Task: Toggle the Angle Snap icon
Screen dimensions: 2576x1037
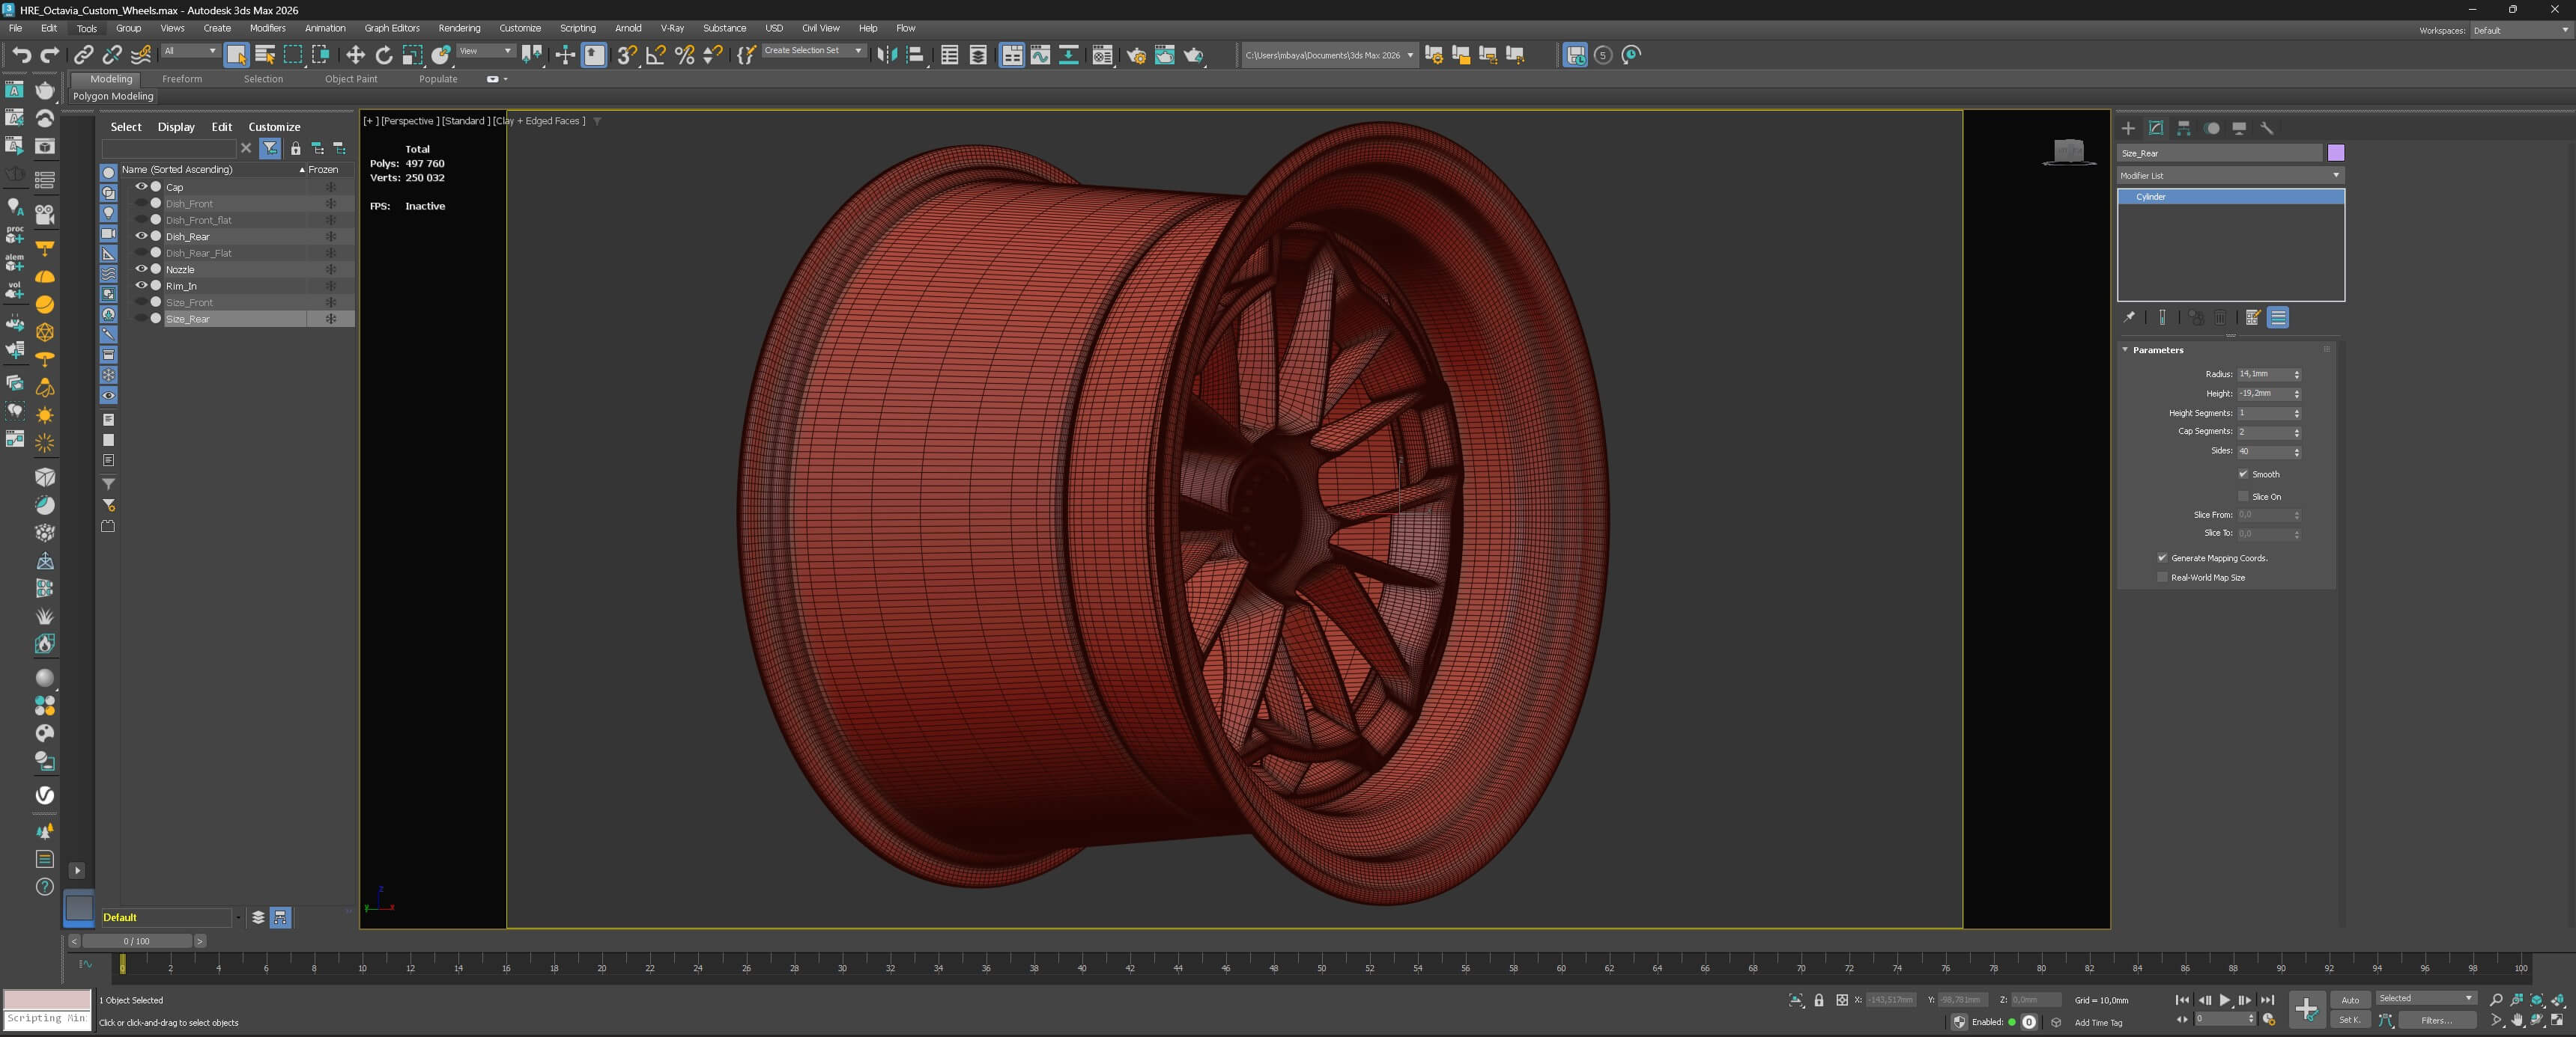Action: pyautogui.click(x=656, y=55)
